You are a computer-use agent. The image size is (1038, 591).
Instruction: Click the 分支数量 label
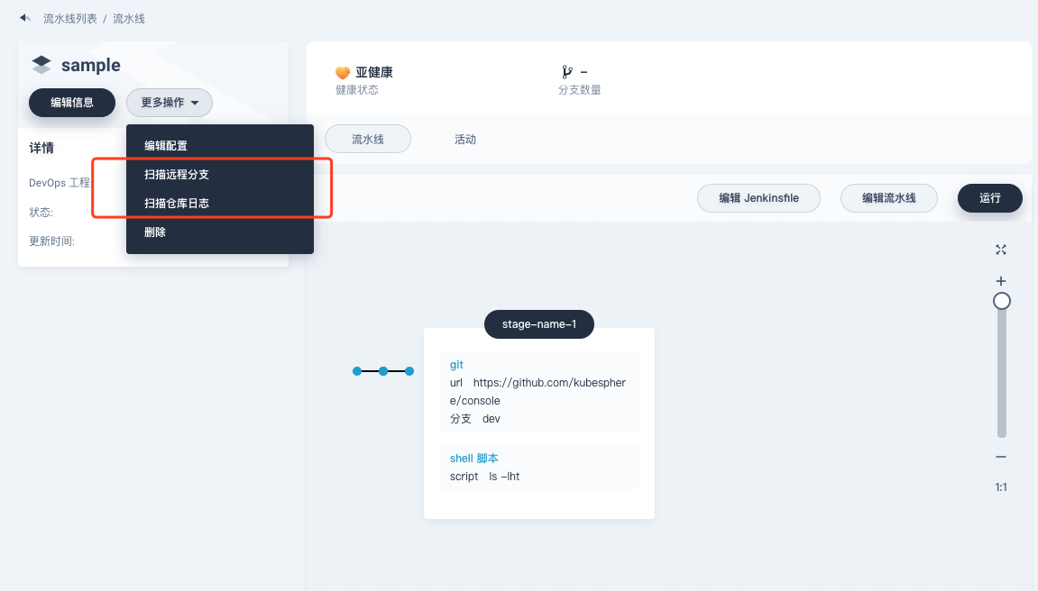[x=579, y=90]
